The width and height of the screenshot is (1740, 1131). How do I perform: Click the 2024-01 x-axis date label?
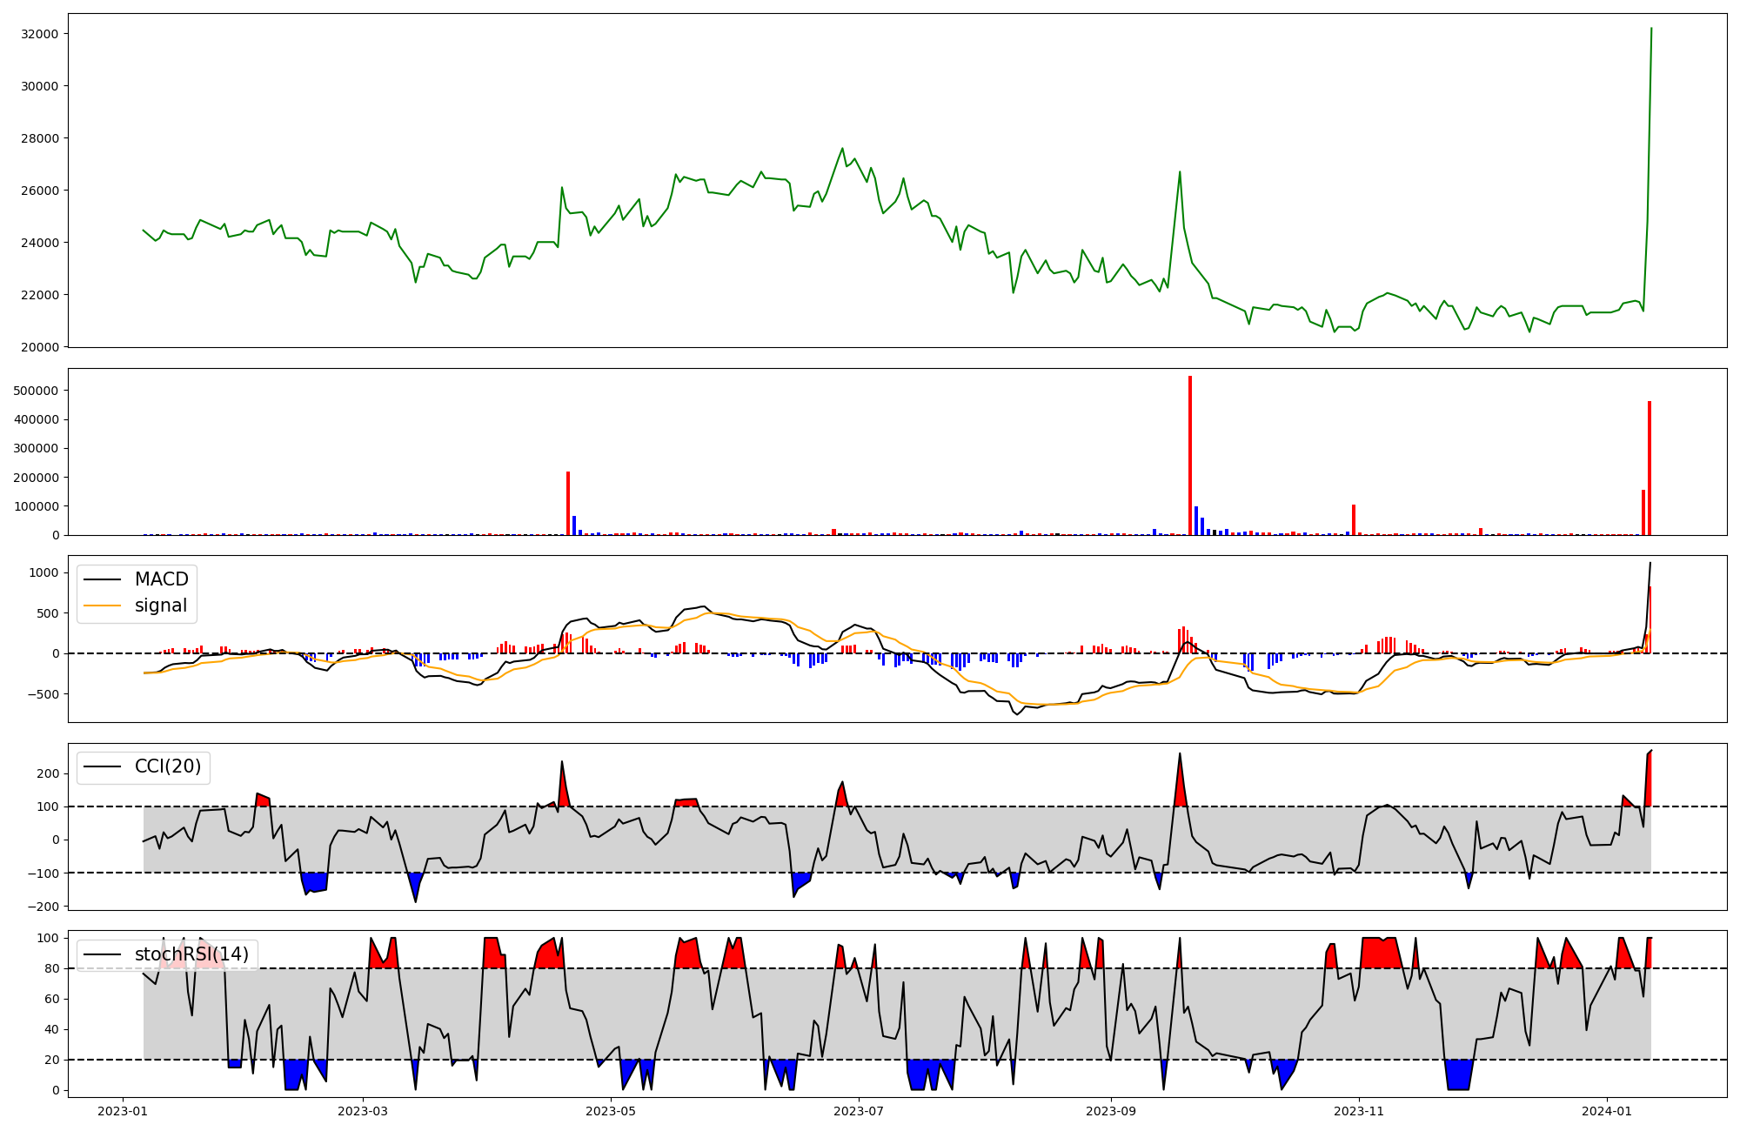(1606, 1111)
